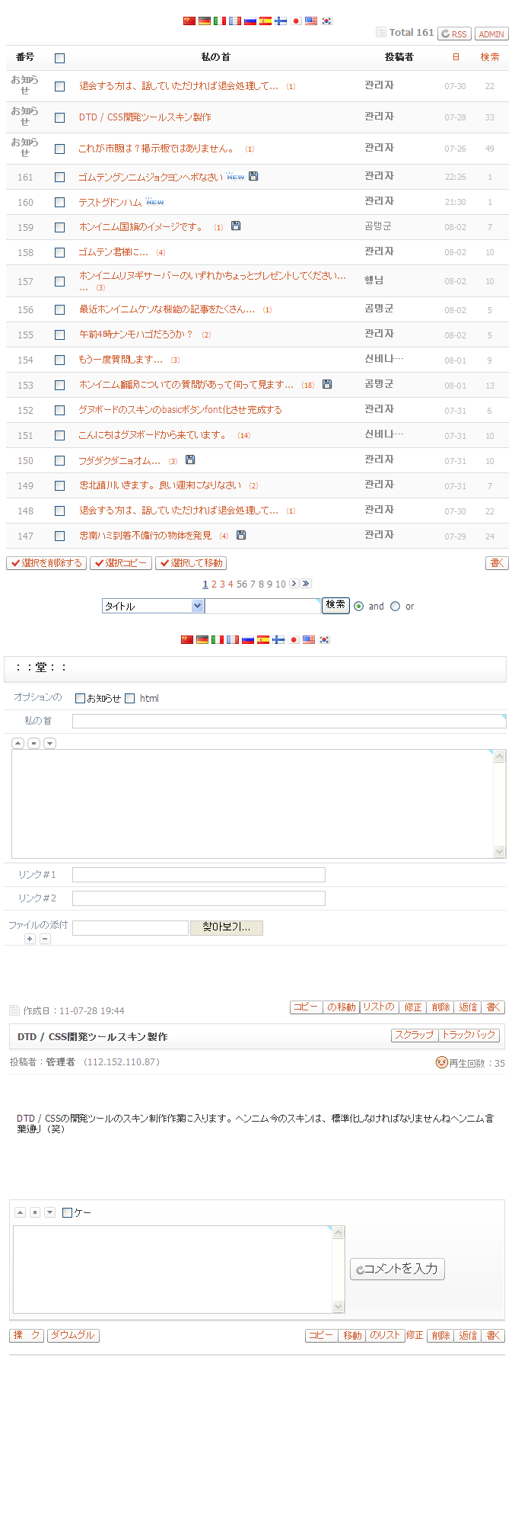515x1524 pixels.
Task: Click the トラックバック button on the post
Action: pos(469,1035)
